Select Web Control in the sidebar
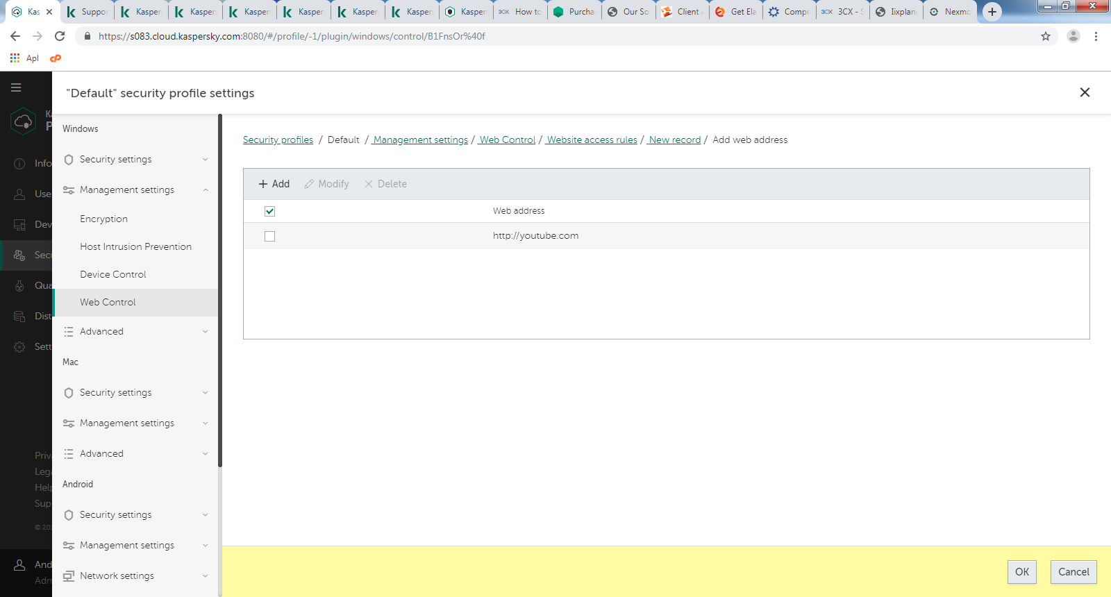 135,303
